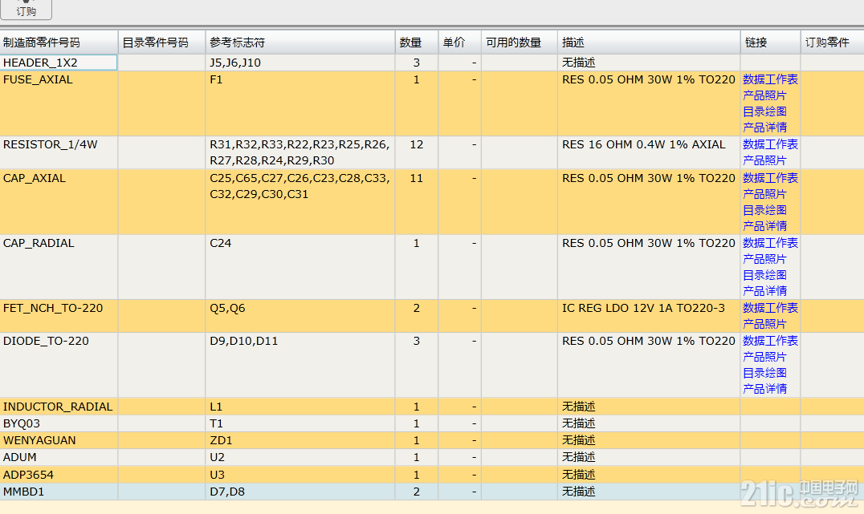
Task: Open 产品照片 link for DIODE_TO-220
Action: [764, 357]
